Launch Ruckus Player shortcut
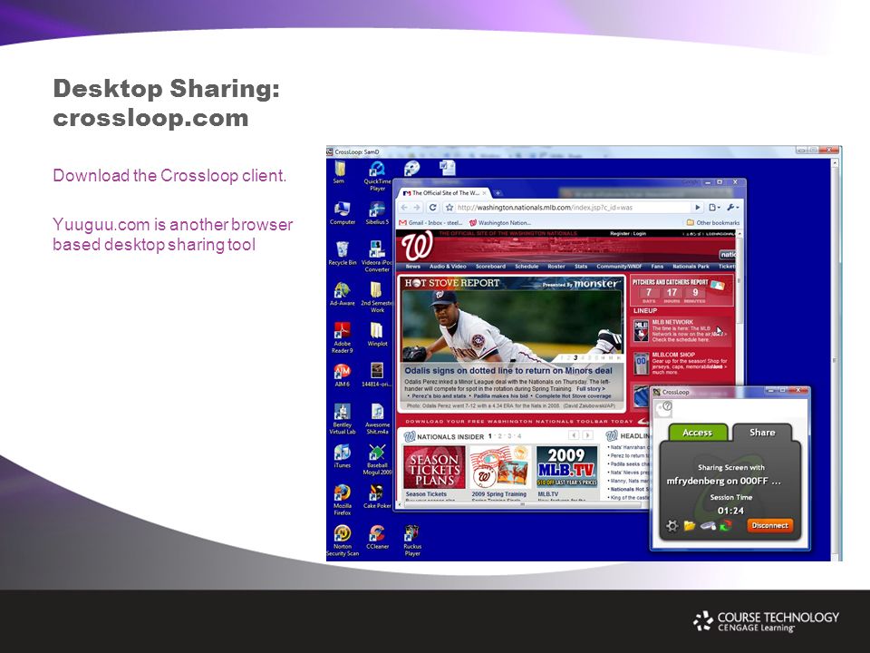Viewport: 870px width, 653px height. (411, 541)
